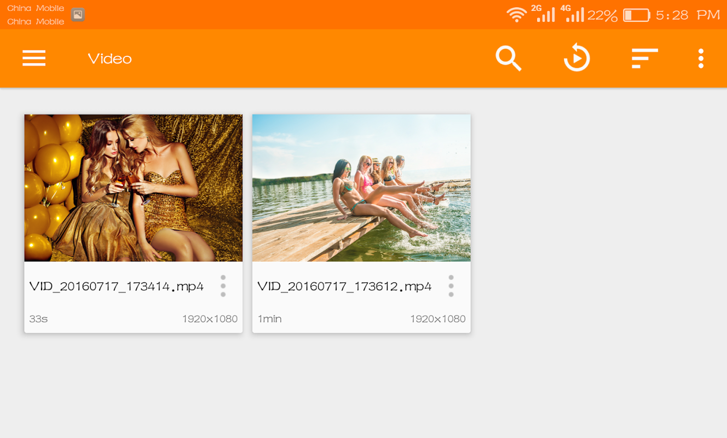Viewport: 727px width, 438px height.
Task: Play the lake dock video thumbnail
Action: pyautogui.click(x=361, y=188)
